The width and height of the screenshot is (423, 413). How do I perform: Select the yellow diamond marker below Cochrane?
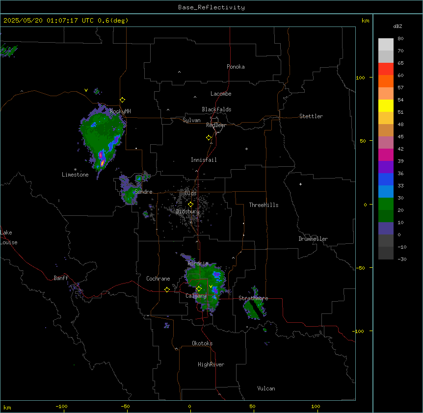click(x=167, y=289)
